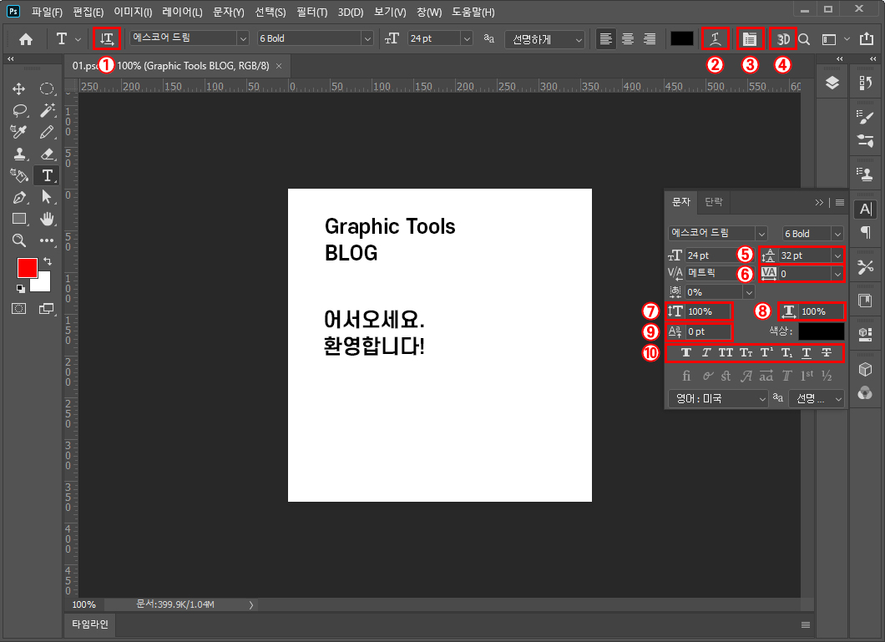Select the Elliptical Marquee tool
The height and width of the screenshot is (642, 885).
pos(47,89)
